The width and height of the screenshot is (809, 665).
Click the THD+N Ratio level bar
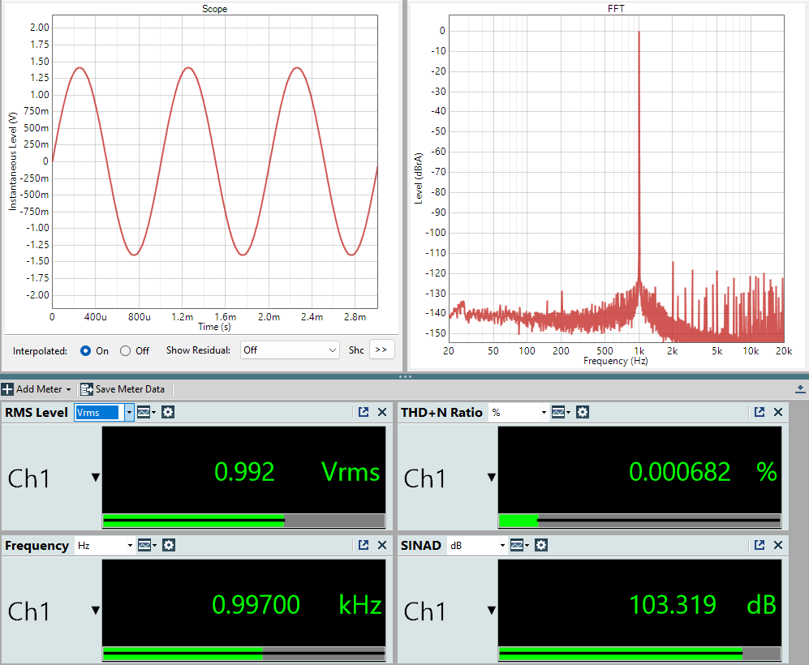pyautogui.click(x=639, y=521)
